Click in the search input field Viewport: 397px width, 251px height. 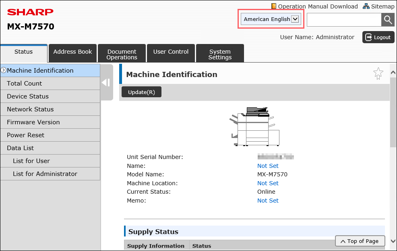point(344,19)
